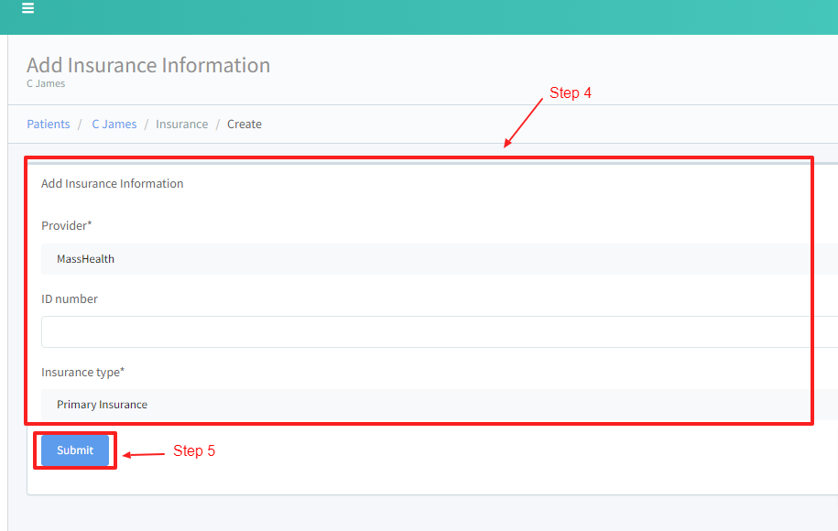
Task: Click the large Add Insurance Information page heading
Action: tap(148, 65)
